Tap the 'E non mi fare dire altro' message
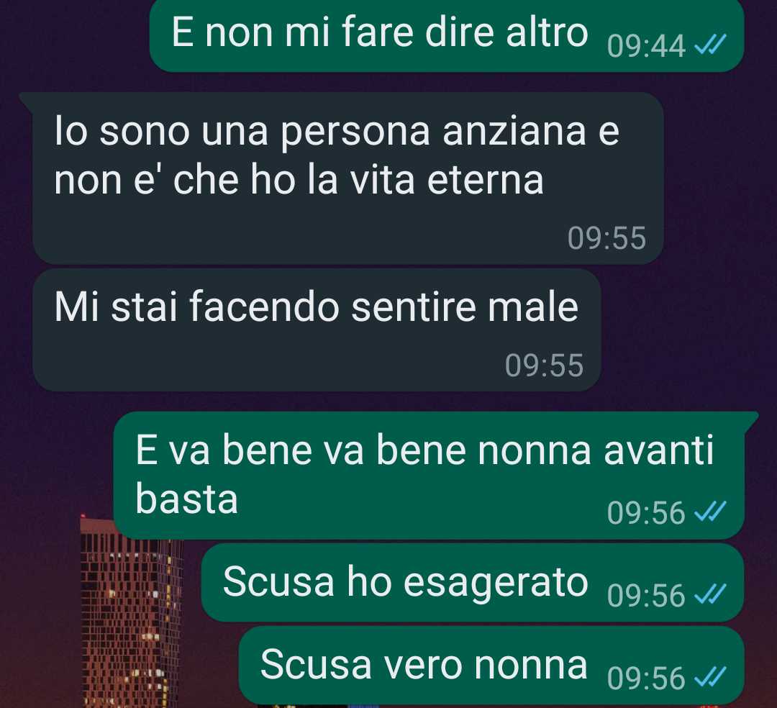The width and height of the screenshot is (777, 708). point(447,35)
